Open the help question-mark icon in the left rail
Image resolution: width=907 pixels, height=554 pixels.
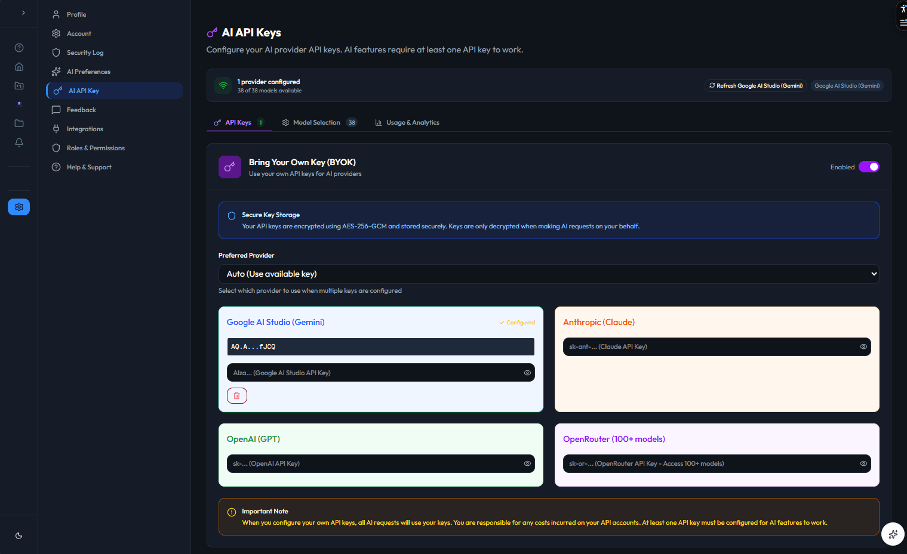point(19,48)
